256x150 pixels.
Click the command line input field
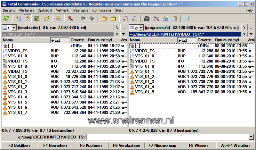[x=168, y=137]
